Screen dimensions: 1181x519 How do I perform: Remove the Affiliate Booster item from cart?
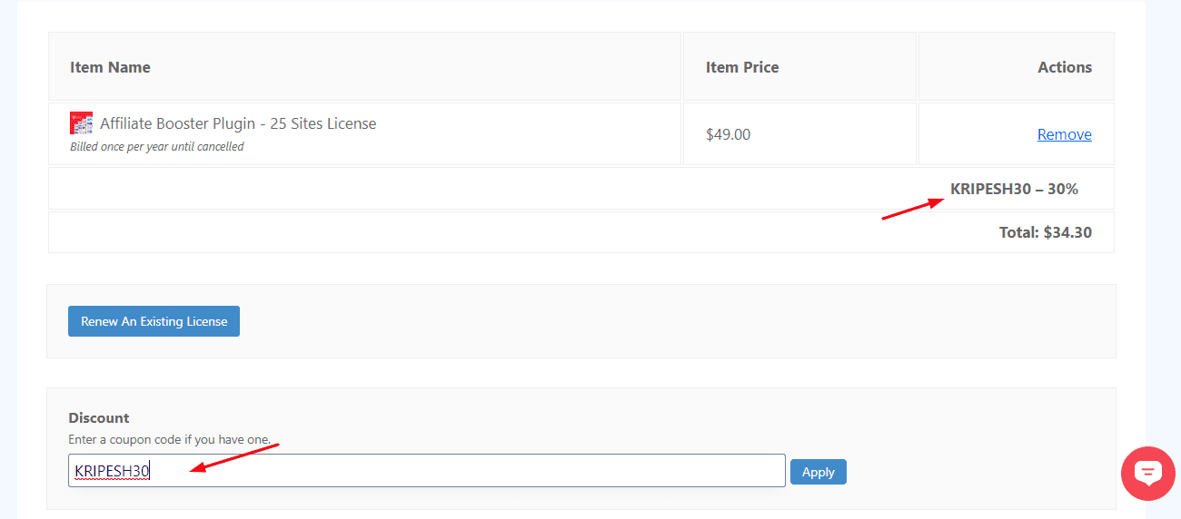[1064, 134]
